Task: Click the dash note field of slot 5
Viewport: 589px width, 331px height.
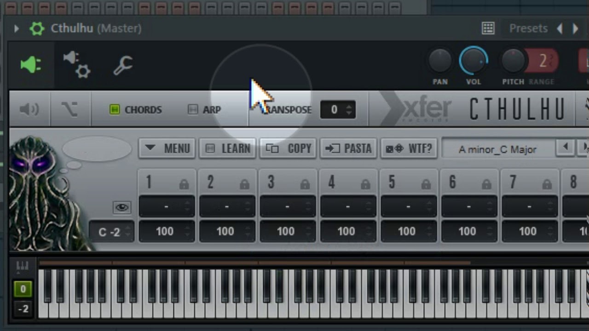Action: click(x=409, y=206)
